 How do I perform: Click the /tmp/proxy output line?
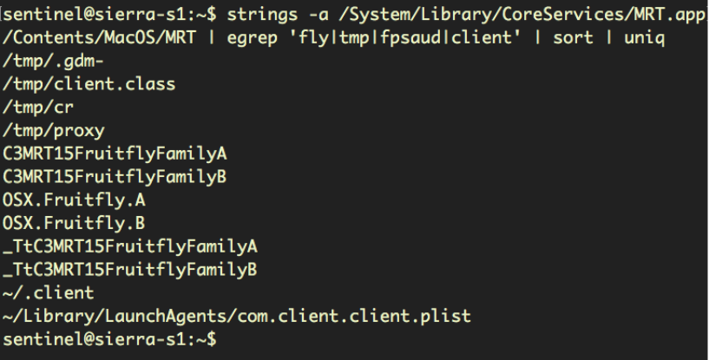54,130
